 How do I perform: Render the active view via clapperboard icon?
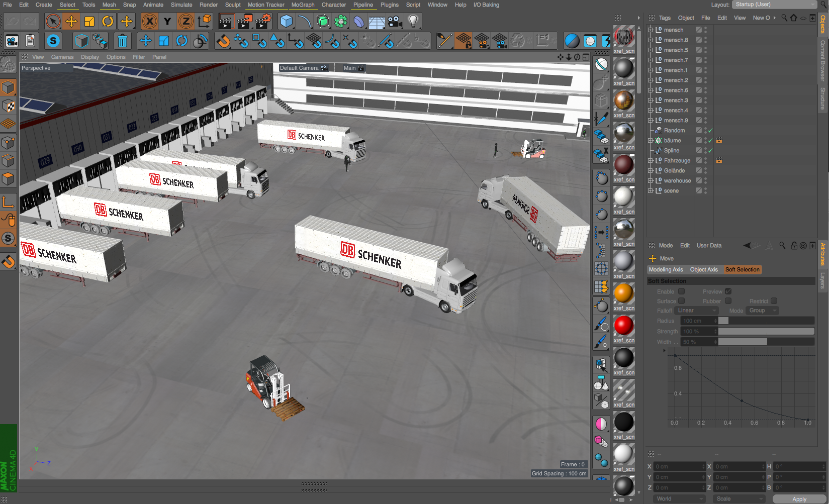[227, 21]
